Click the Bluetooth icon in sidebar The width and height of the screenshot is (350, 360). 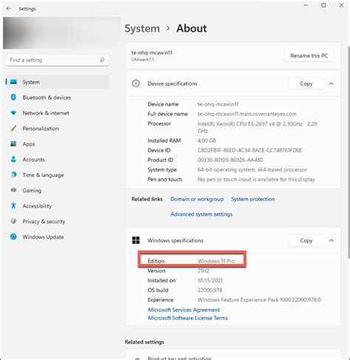13,98
